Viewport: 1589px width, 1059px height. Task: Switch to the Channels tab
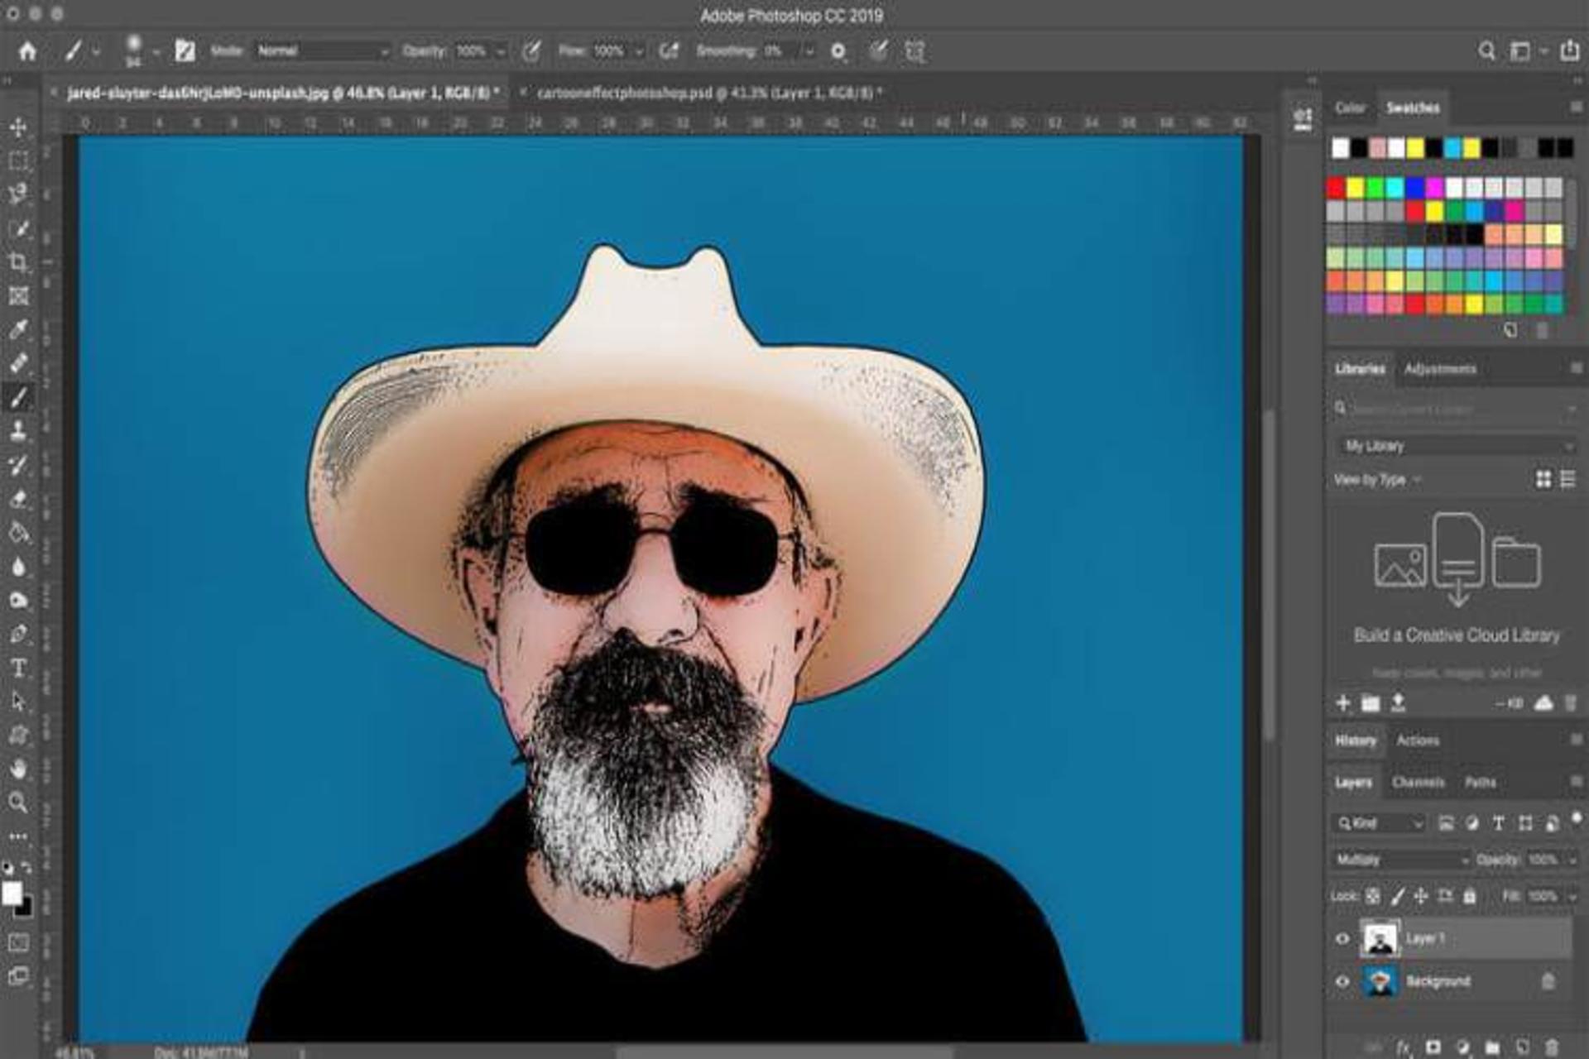pyautogui.click(x=1418, y=782)
